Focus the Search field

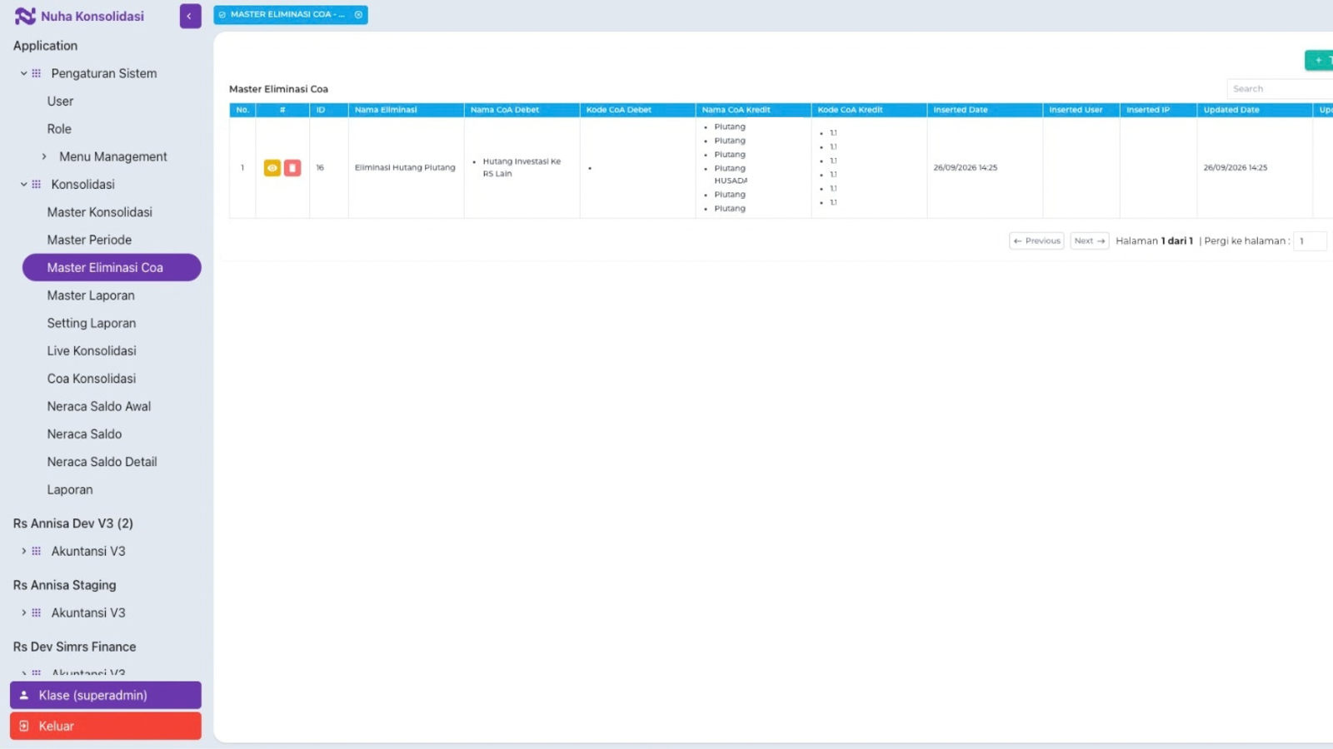click(1280, 88)
